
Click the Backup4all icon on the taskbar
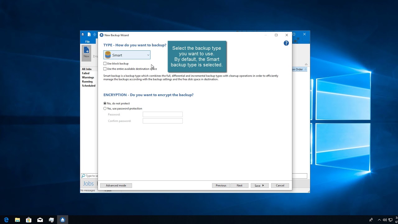pyautogui.click(x=62, y=220)
